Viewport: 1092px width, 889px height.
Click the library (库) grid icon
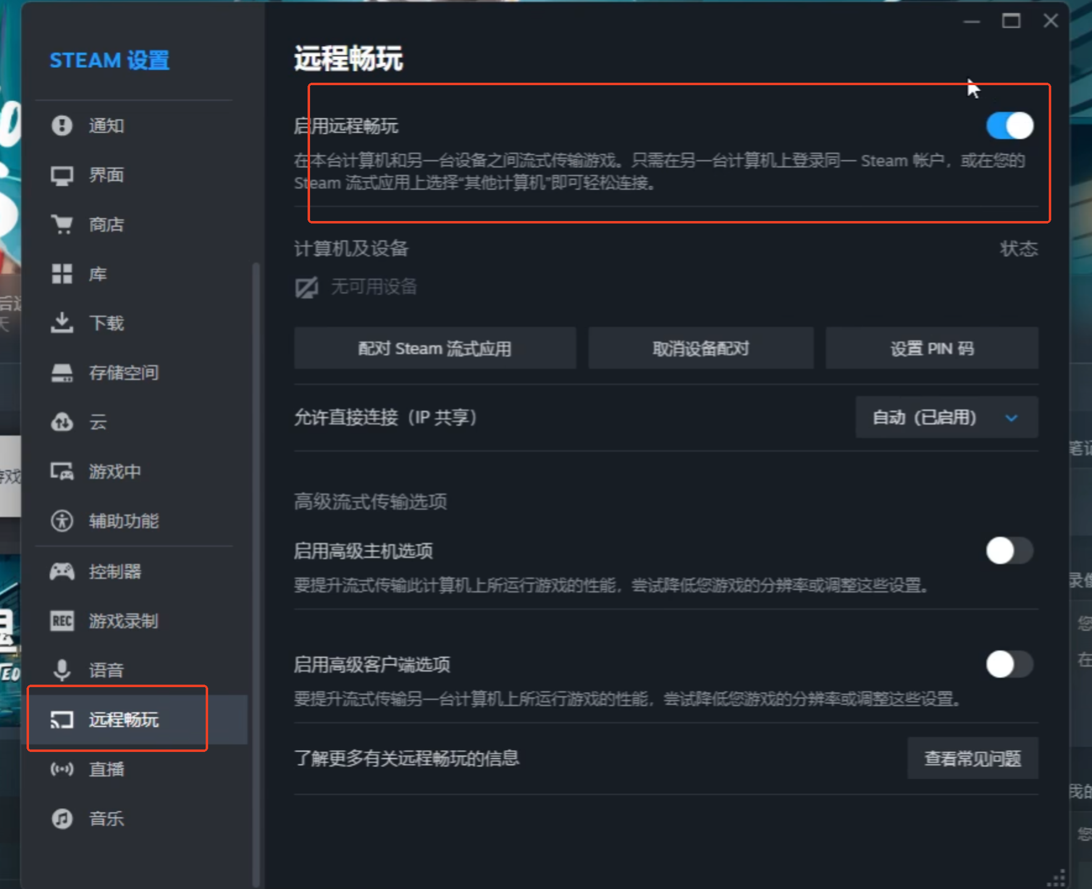[62, 273]
